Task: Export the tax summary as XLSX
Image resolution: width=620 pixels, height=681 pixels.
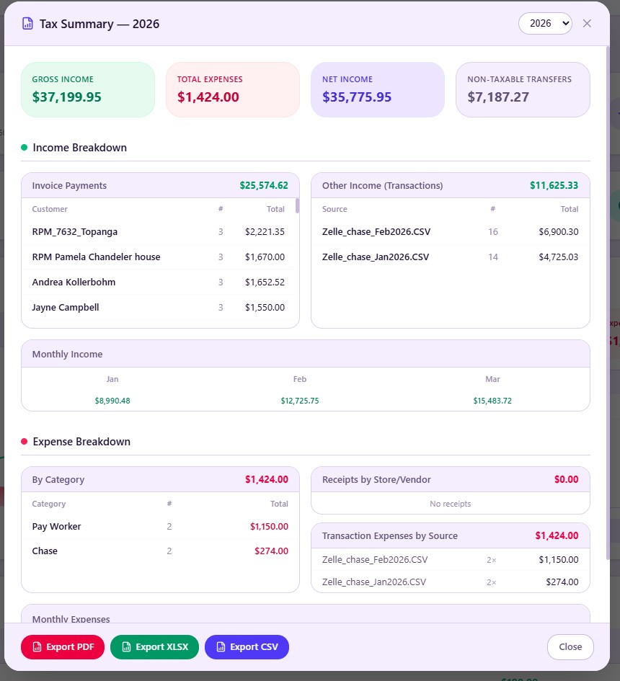Action: pos(154,646)
